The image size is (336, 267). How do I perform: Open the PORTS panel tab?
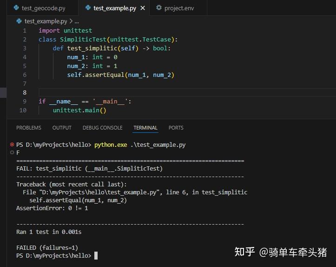tap(176, 128)
